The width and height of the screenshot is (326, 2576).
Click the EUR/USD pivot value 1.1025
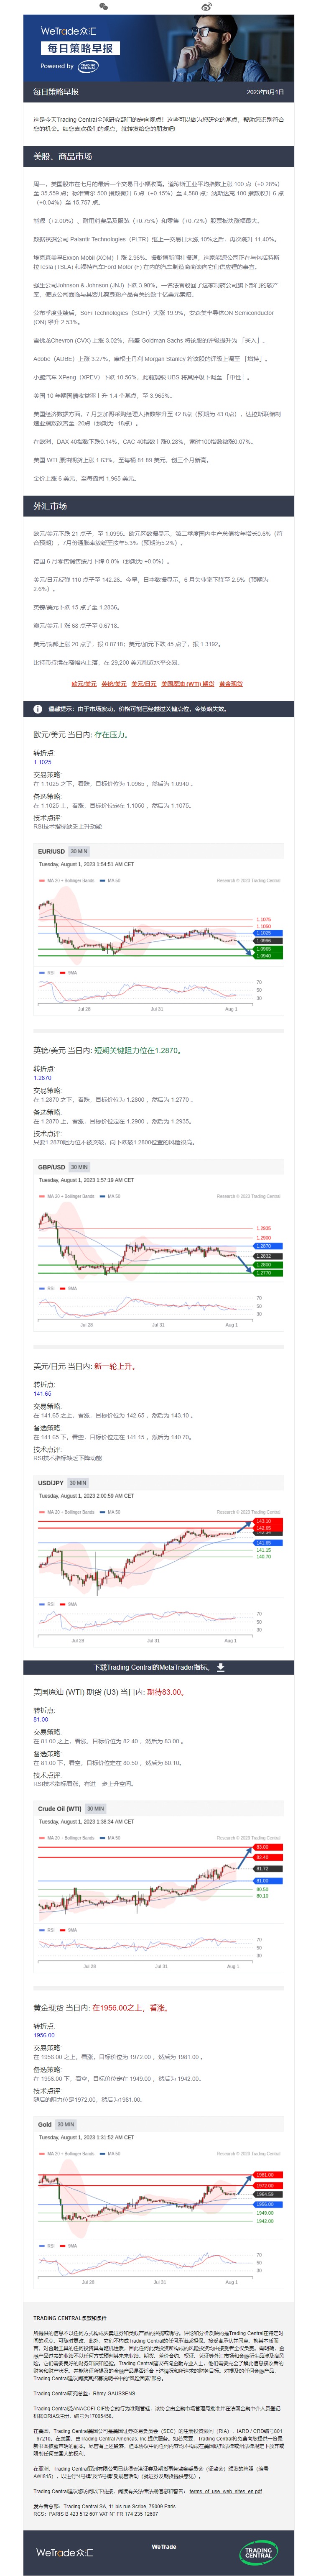(x=42, y=762)
